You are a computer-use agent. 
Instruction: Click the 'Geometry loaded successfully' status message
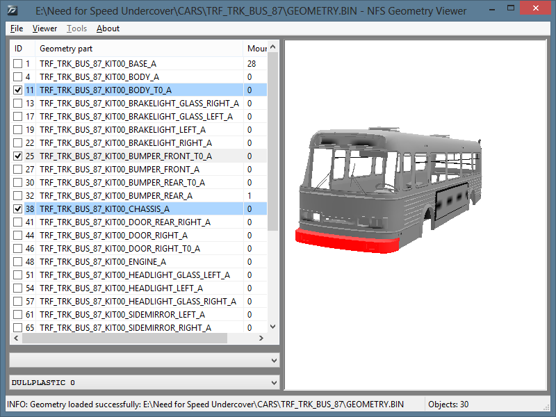pyautogui.click(x=205, y=404)
